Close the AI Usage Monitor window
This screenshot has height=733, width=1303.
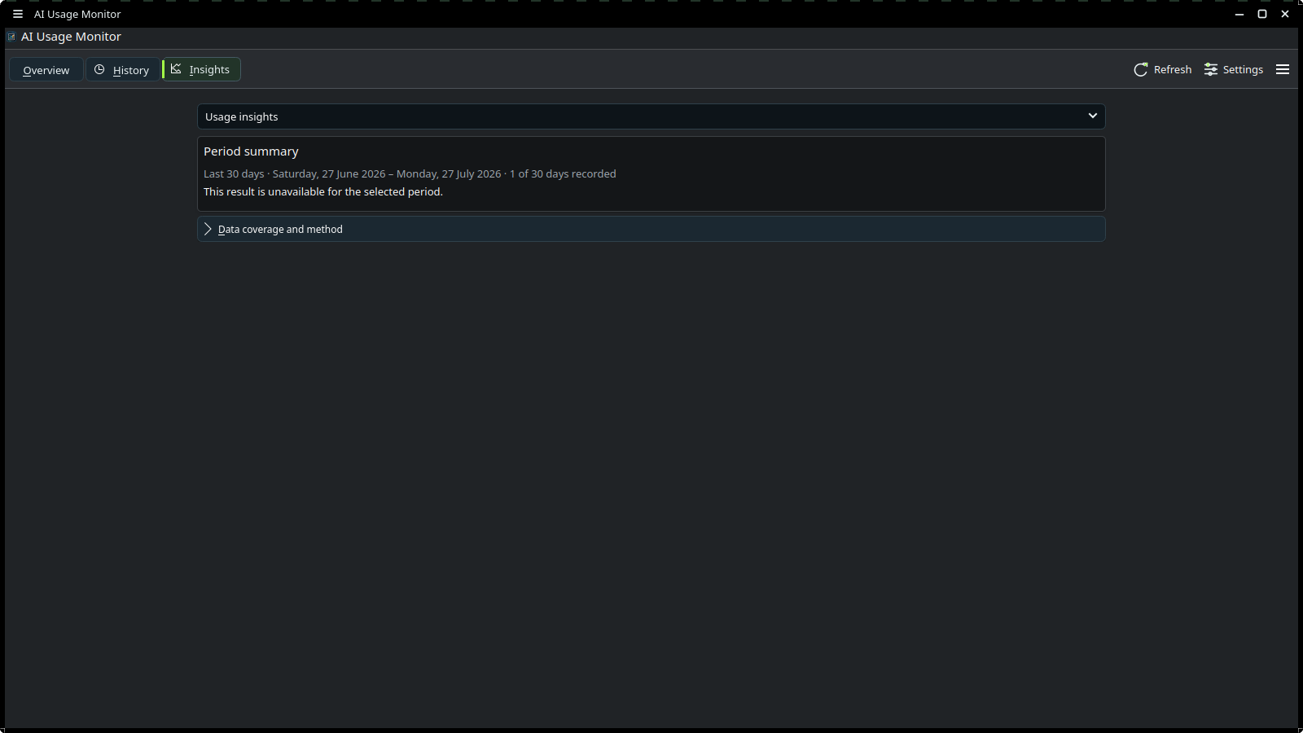click(1285, 14)
